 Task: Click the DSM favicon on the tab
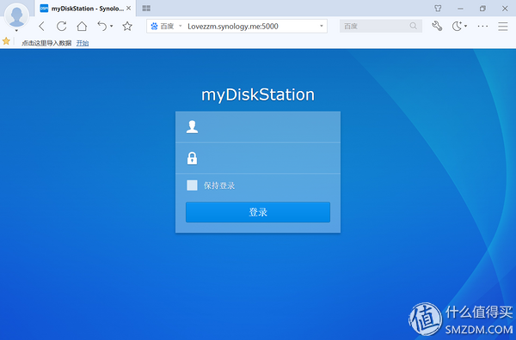tap(44, 9)
